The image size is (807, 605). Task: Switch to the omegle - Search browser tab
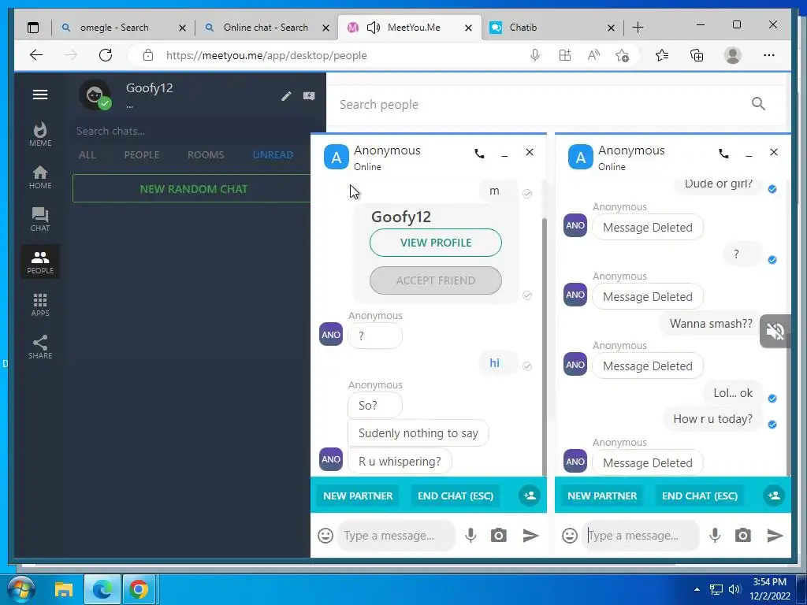tap(124, 28)
